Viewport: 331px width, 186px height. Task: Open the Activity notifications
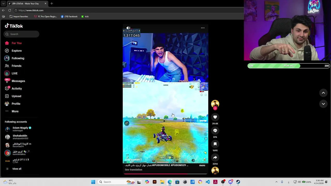point(17,89)
